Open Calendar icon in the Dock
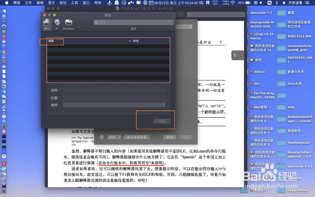315x197 pixels. (x=4, y=66)
